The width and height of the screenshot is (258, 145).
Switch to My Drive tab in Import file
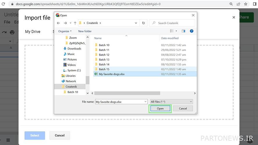(x=33, y=32)
